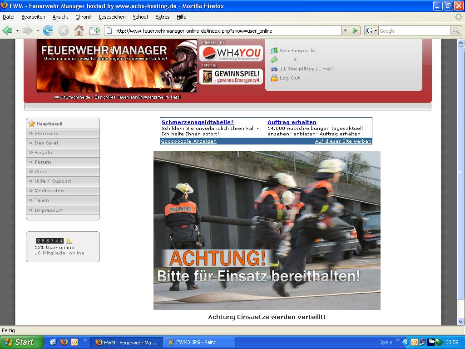This screenshot has width=465, height=349.
Task: Click the new tab toolbar icon
Action: point(94,30)
